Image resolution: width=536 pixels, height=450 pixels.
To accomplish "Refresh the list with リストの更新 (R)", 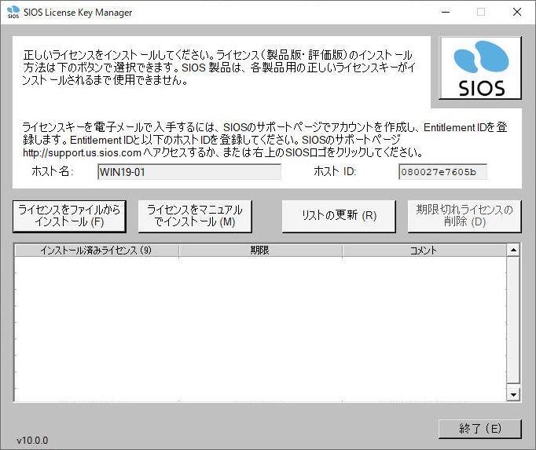I will pyautogui.click(x=339, y=216).
